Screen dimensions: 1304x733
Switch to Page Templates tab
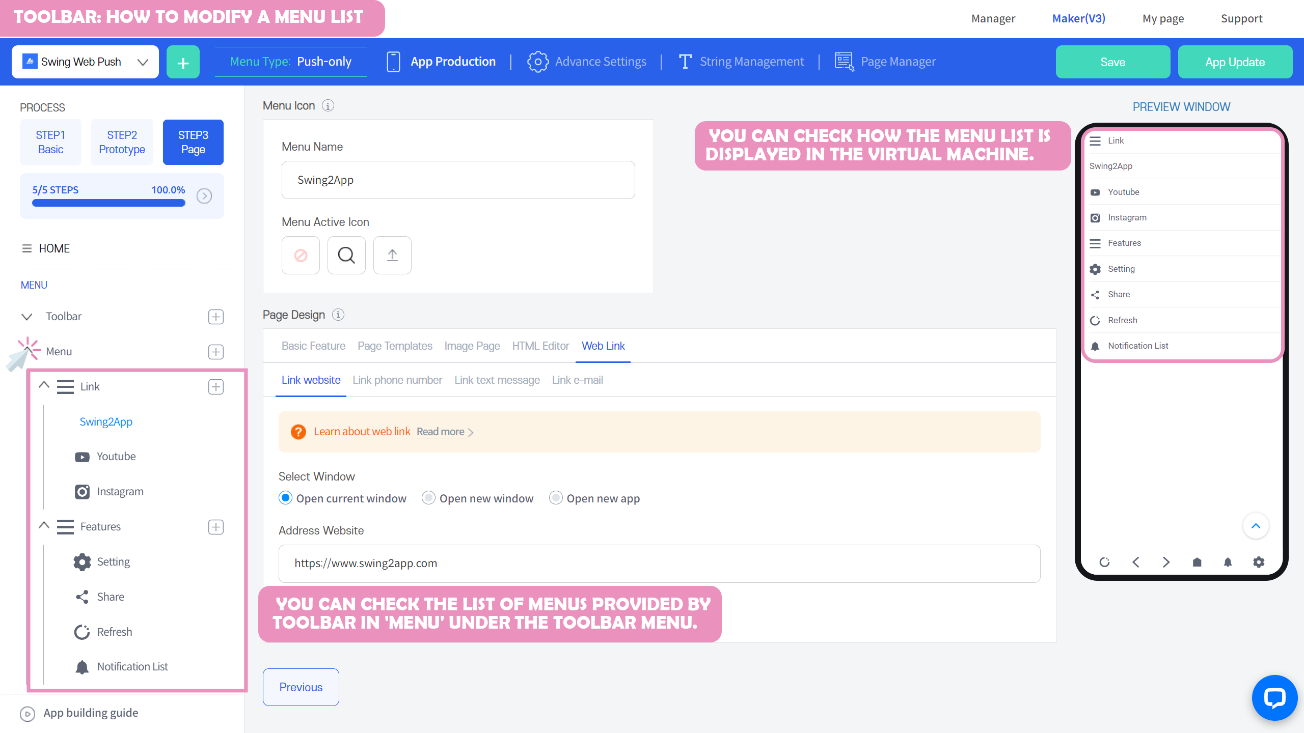pyautogui.click(x=395, y=346)
